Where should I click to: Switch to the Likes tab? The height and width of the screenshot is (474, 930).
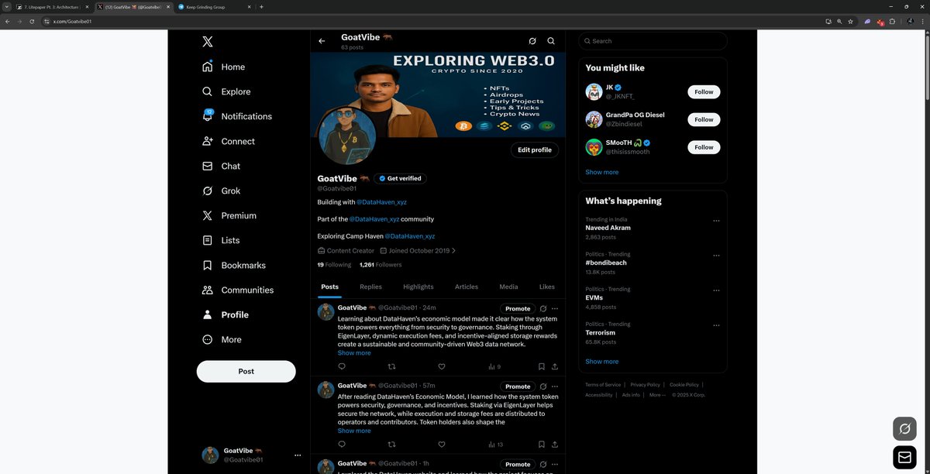547,287
